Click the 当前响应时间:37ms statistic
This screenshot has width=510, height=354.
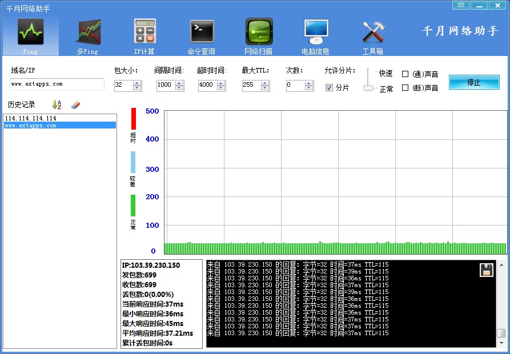(152, 304)
